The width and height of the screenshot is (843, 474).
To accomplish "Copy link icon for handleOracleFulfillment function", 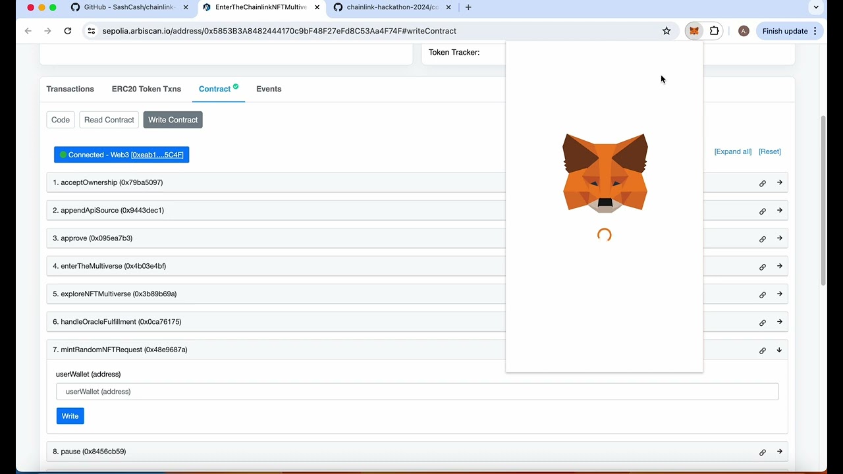I will (x=763, y=323).
